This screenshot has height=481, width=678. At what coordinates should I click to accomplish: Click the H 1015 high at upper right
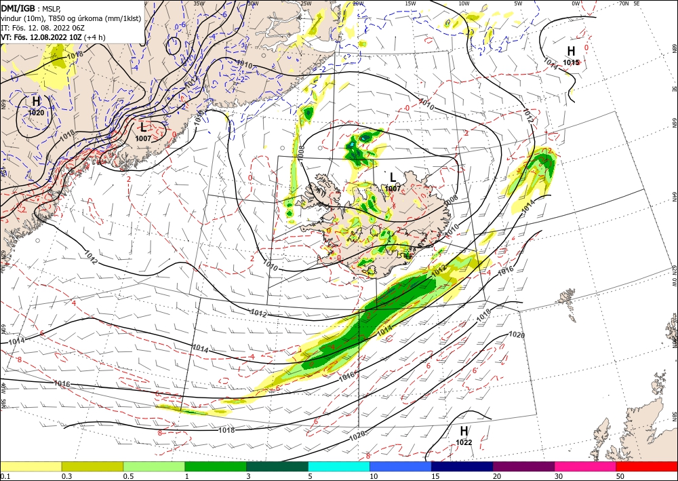(571, 56)
